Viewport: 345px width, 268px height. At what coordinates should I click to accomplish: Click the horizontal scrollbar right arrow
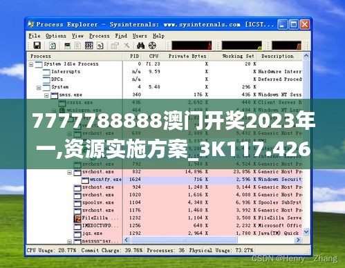298,240
